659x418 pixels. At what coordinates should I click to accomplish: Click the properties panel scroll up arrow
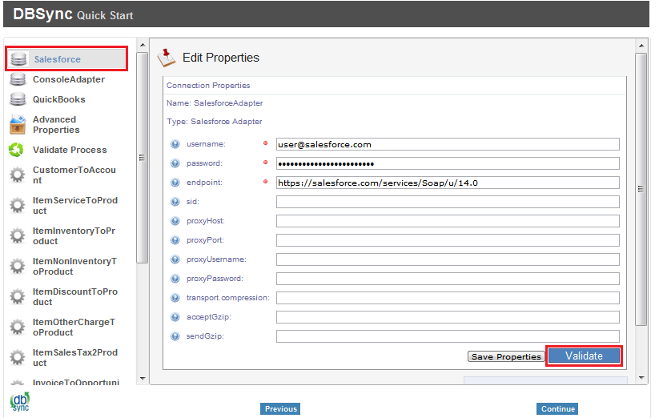click(641, 47)
